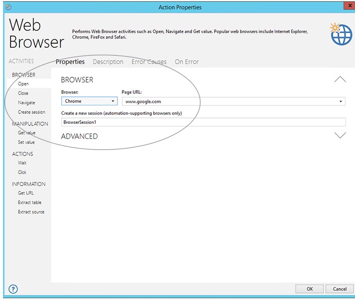The image size is (355, 301).
Task: Select the Create session activity
Action: coord(32,112)
